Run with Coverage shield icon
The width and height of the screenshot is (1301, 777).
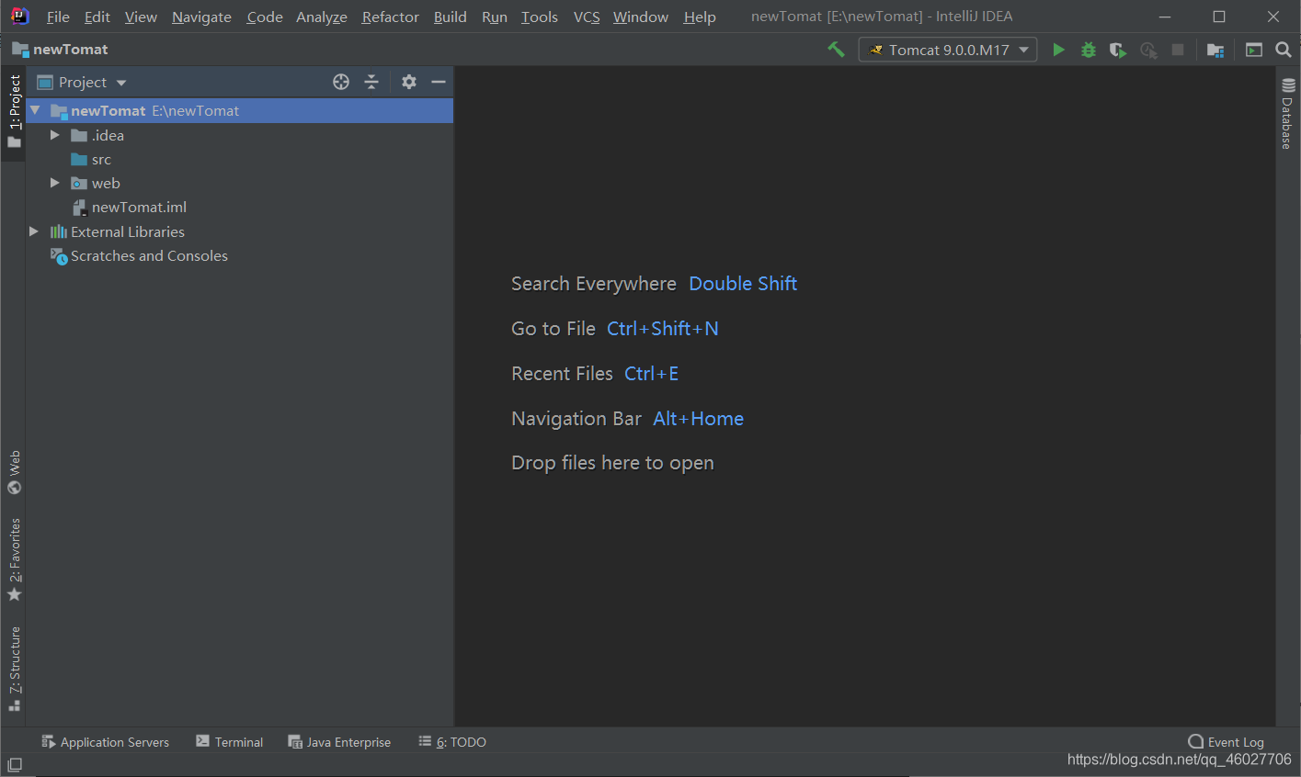[x=1118, y=50]
